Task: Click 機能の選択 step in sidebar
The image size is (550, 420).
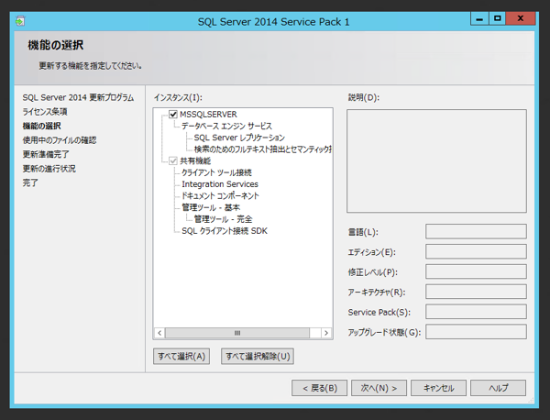Action: 42,126
